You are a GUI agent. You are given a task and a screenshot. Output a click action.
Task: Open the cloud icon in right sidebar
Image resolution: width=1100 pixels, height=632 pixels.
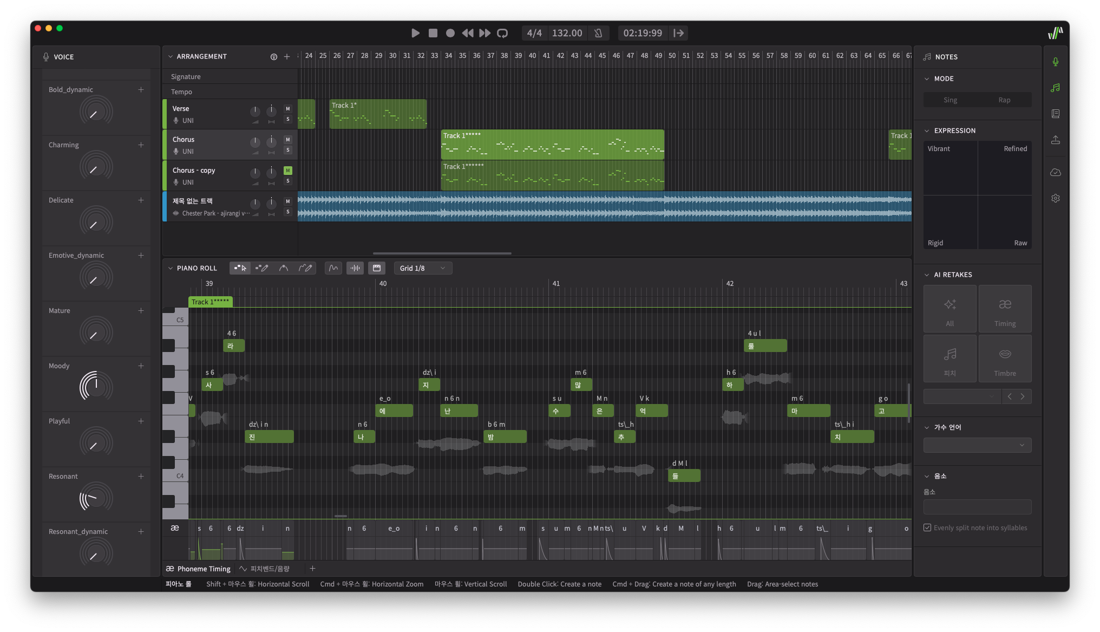click(x=1055, y=172)
